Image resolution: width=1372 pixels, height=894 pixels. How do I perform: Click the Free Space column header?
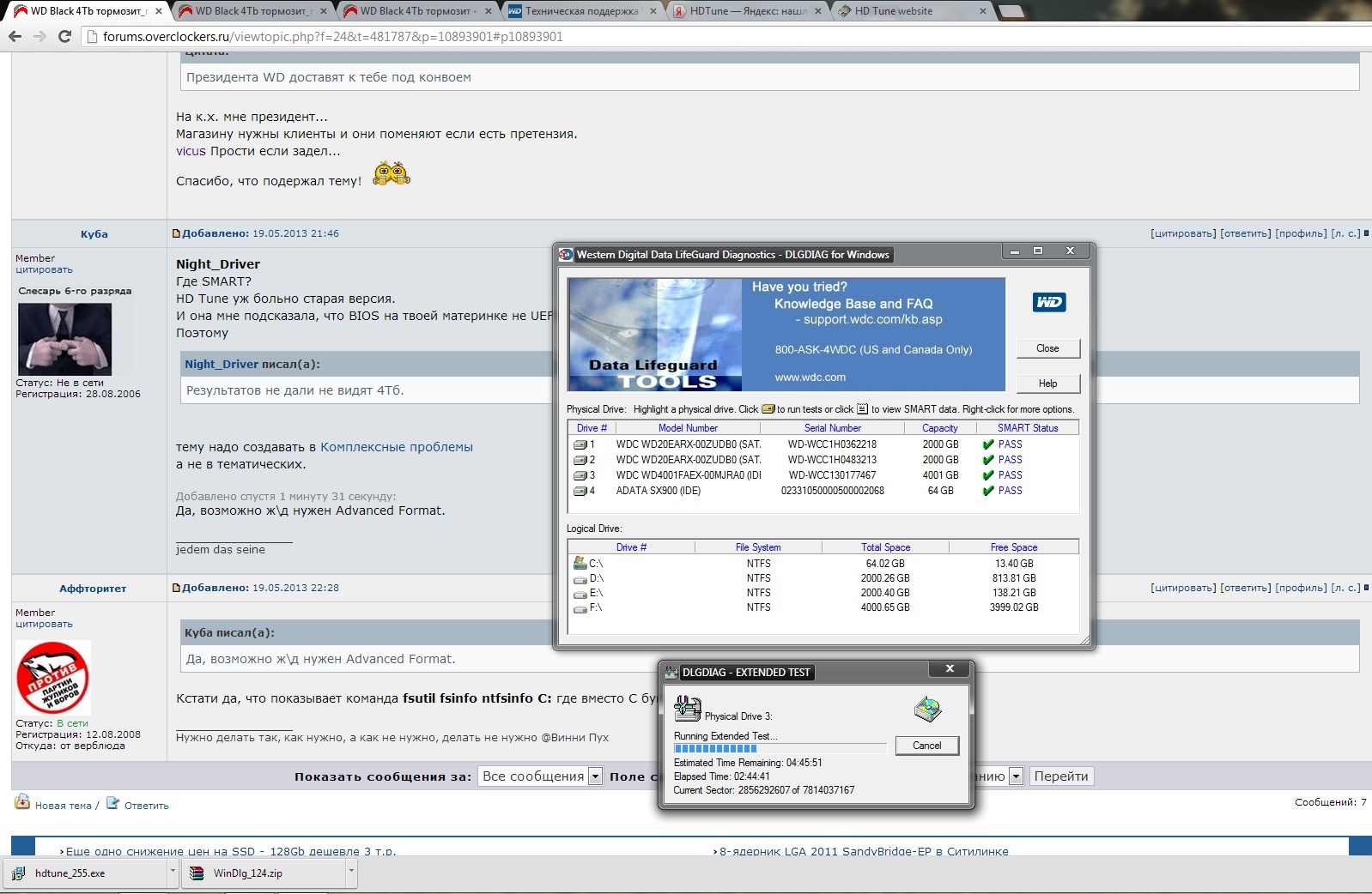coord(1014,547)
